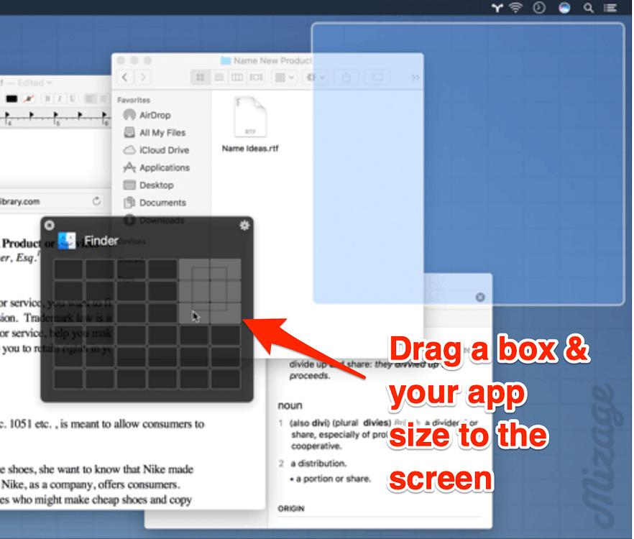Image resolution: width=634 pixels, height=539 pixels.
Task: Click the Finder label in the grid popup
Action: [101, 241]
